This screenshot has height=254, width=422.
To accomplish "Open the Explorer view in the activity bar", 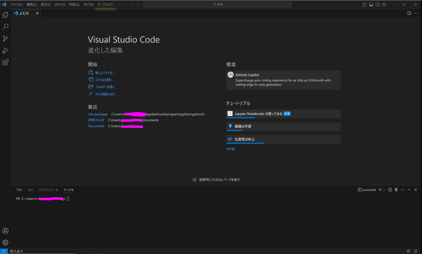I will tap(5, 15).
